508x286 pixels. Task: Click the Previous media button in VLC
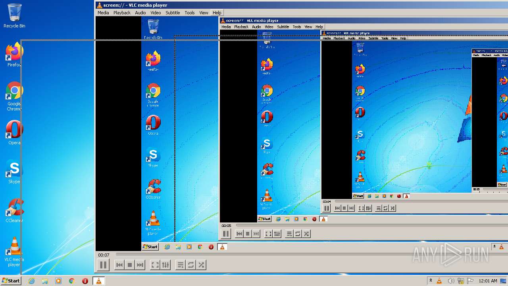tap(119, 265)
